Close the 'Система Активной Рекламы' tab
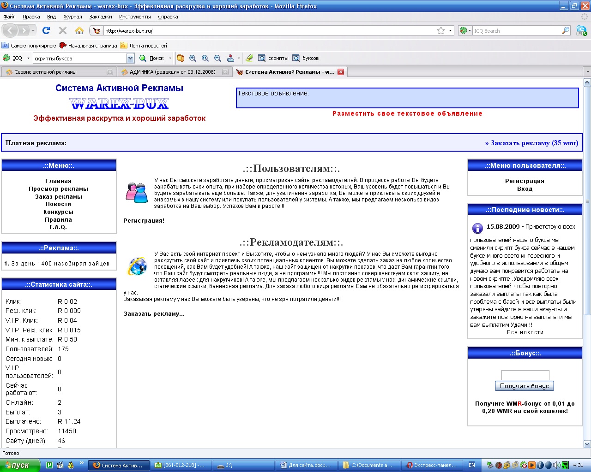The image size is (591, 472). (x=341, y=72)
